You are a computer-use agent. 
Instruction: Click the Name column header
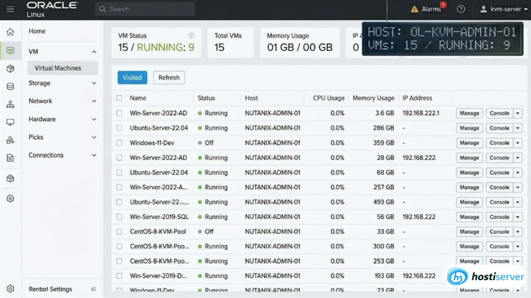point(138,98)
